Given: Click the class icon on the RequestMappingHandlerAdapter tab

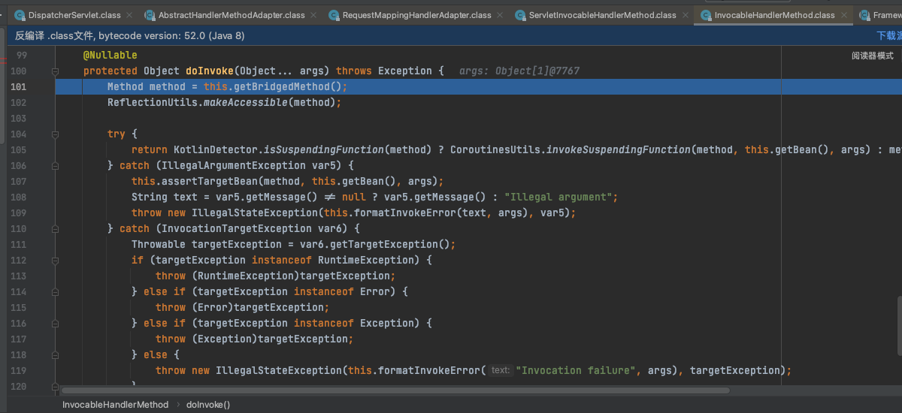Looking at the screenshot, I should (x=333, y=15).
